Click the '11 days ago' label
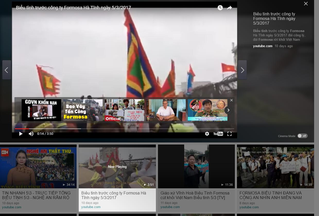Screen dimensions: 319x216 [x=169, y=203]
